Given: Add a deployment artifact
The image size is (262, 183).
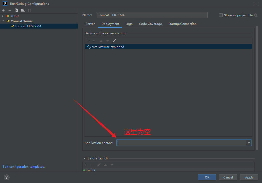Looking at the screenshot, I should pyautogui.click(x=88, y=41).
